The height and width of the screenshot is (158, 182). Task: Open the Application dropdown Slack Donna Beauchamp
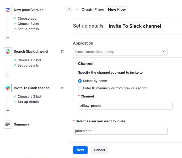[x=120, y=52]
